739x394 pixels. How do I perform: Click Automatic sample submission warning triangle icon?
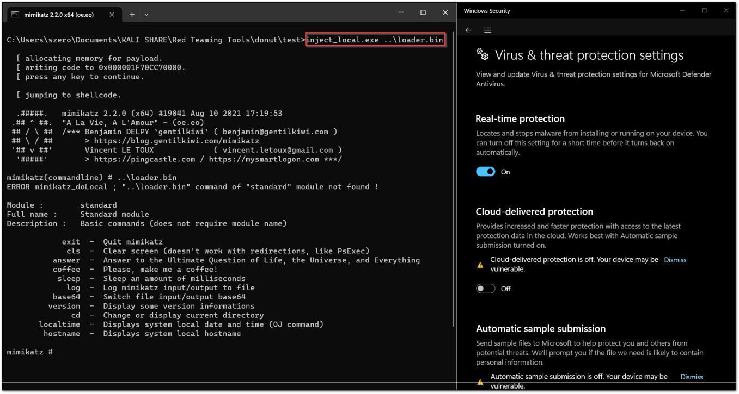pyautogui.click(x=480, y=382)
